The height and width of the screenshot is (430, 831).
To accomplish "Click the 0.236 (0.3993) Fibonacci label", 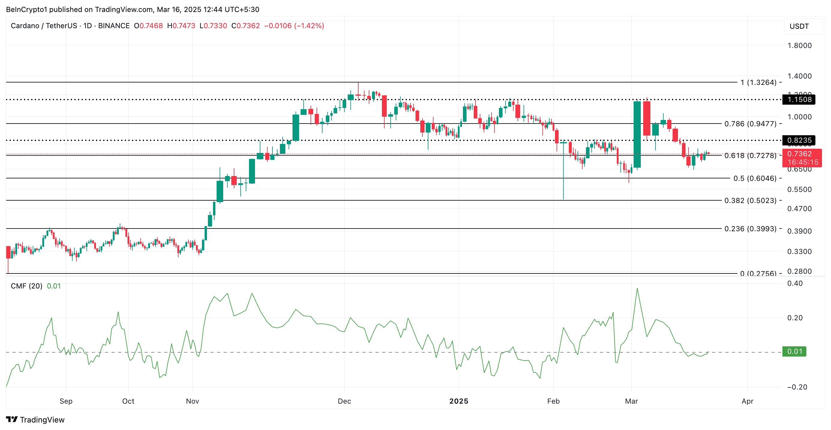I will 750,229.
